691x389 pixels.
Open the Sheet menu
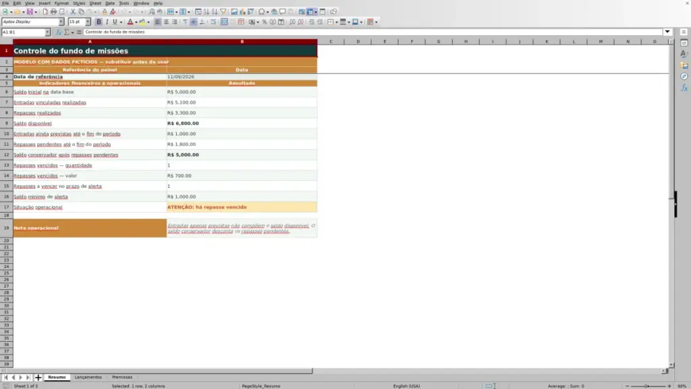tap(95, 3)
